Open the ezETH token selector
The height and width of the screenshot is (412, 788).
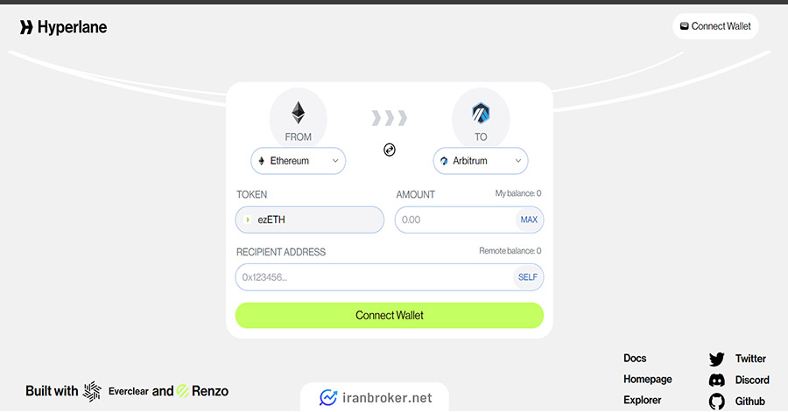click(x=310, y=220)
